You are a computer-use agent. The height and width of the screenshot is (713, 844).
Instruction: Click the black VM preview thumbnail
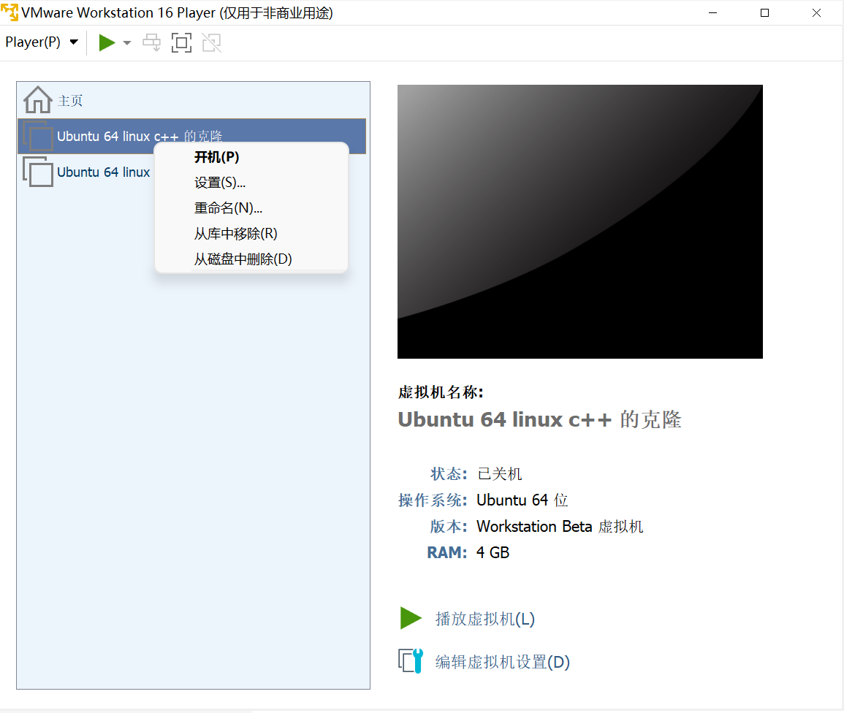pyautogui.click(x=579, y=221)
